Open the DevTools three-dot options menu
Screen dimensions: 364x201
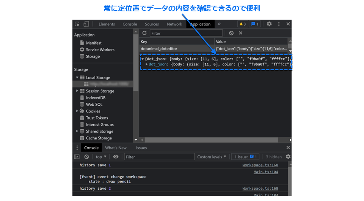pyautogui.click(x=279, y=24)
